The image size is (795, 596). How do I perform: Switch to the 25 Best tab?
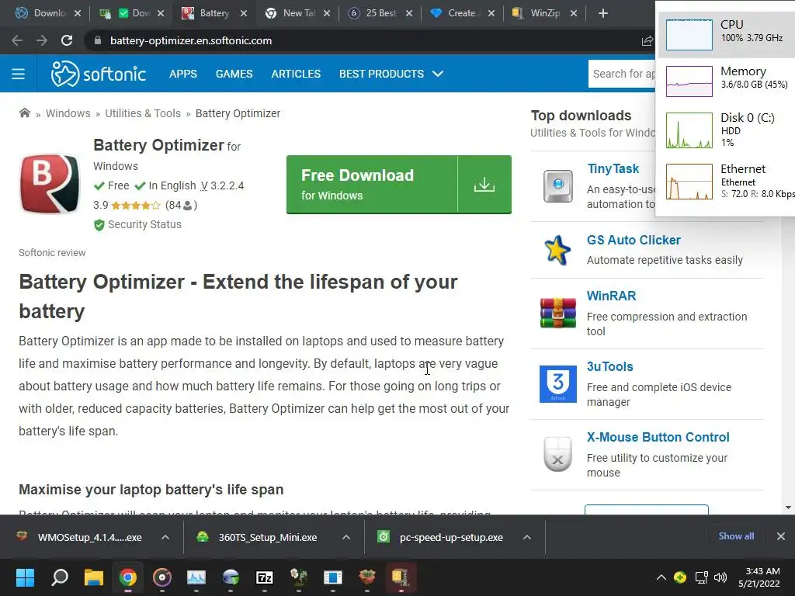[380, 13]
